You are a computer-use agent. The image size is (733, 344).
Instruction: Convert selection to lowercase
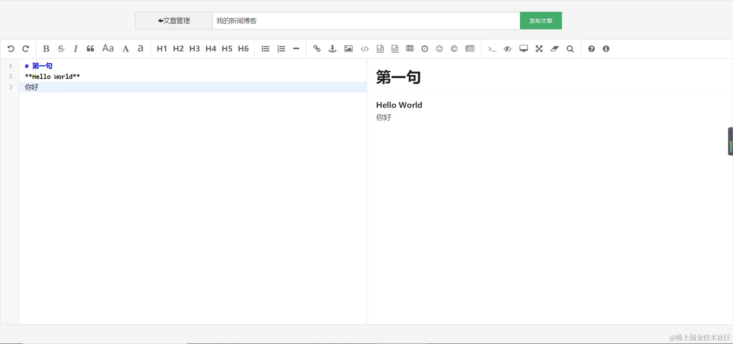[140, 48]
